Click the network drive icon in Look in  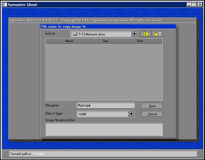(x=75, y=34)
